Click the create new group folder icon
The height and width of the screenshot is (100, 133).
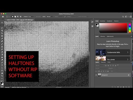124,87
